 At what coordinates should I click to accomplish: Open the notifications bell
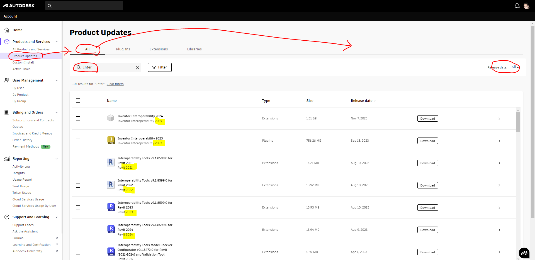click(517, 6)
